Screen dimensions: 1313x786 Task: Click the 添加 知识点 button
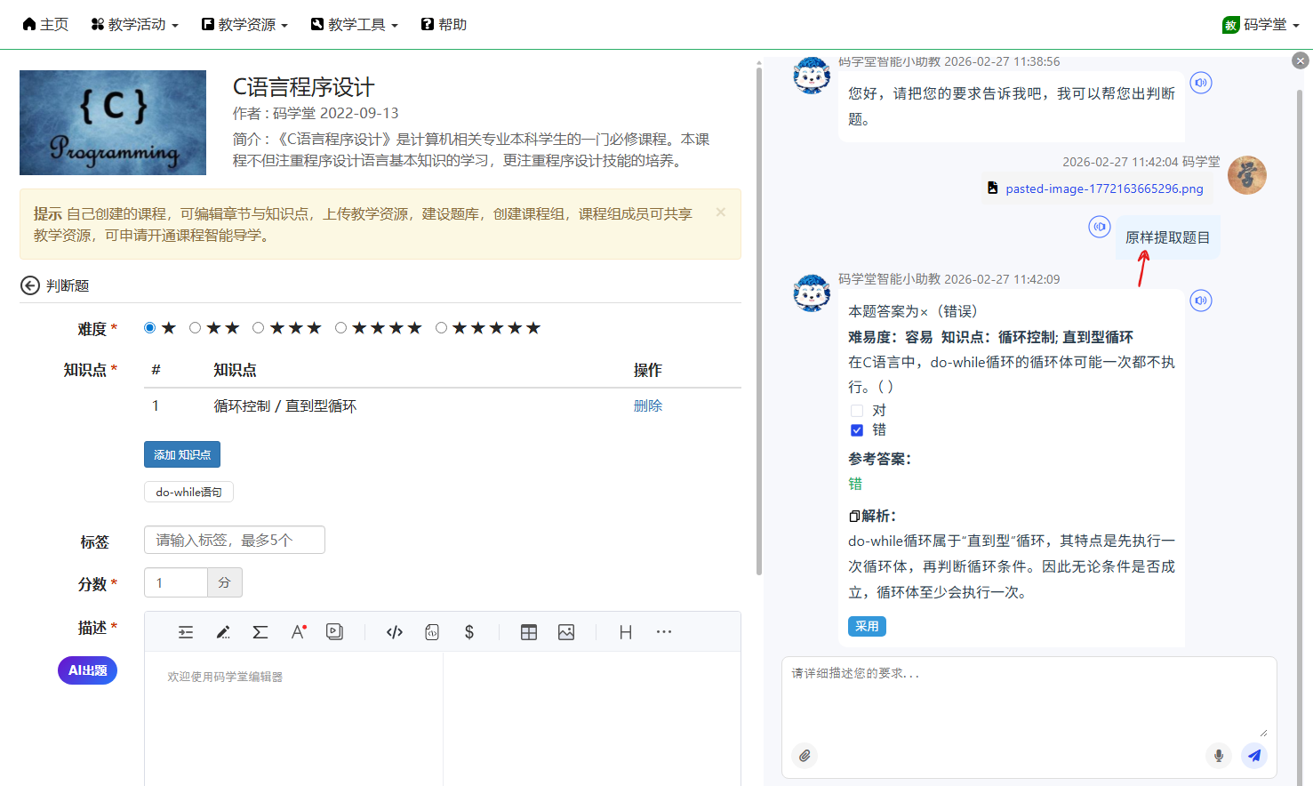(182, 454)
